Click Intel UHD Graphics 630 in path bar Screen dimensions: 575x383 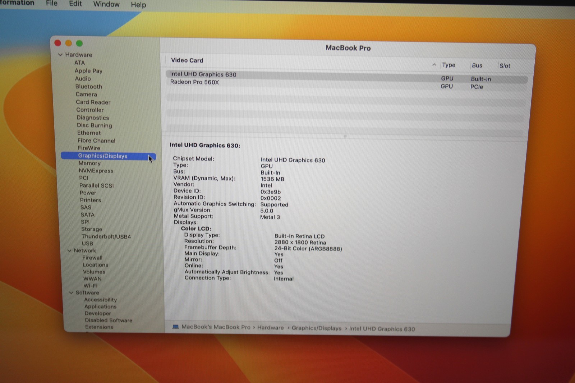pos(382,329)
